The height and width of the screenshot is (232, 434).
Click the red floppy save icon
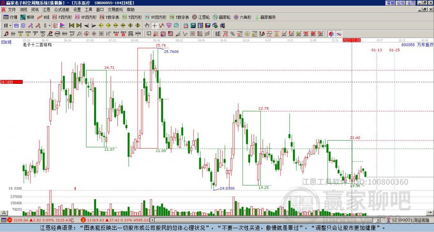(x=208, y=26)
